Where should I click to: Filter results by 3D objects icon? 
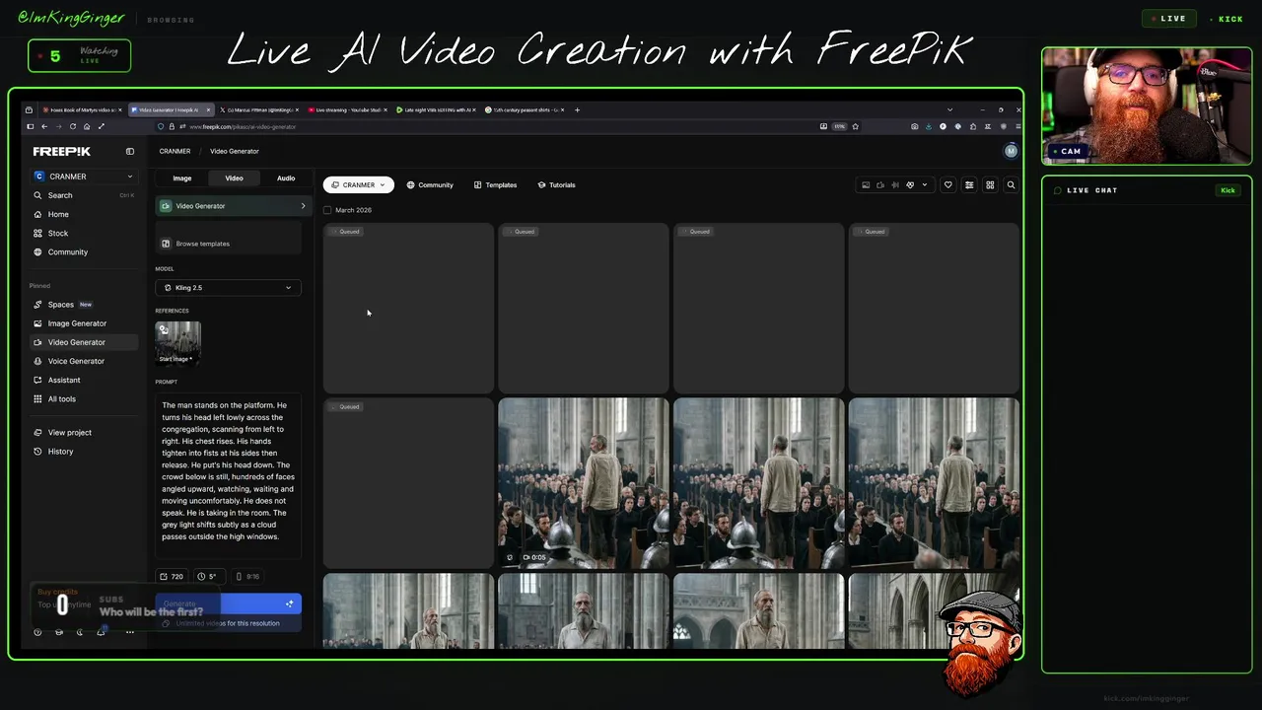910,184
